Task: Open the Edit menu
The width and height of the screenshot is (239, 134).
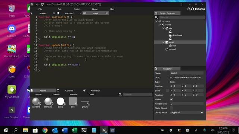Action: pyautogui.click(x=60, y=9)
